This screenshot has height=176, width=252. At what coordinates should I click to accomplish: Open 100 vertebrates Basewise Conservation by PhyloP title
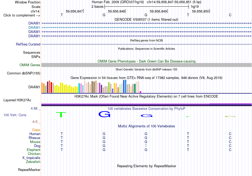click(146, 109)
